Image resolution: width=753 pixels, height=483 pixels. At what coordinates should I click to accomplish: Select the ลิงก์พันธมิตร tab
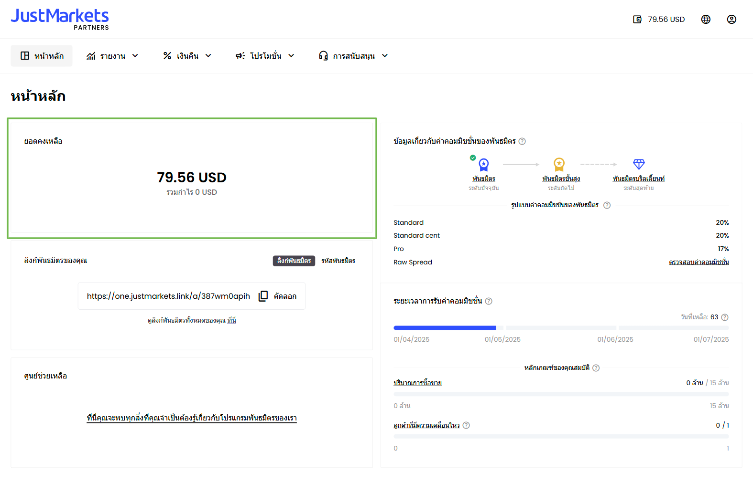coord(294,261)
